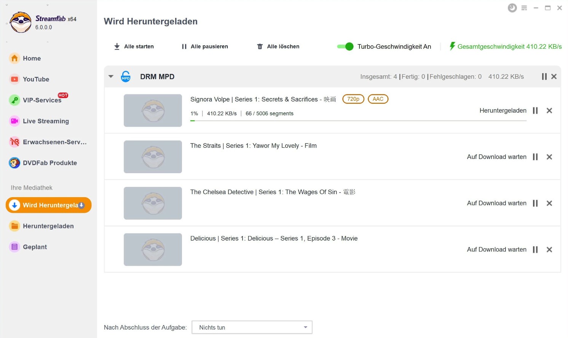Pause the whole DRM MPD group
The width and height of the screenshot is (568, 338).
click(x=544, y=77)
